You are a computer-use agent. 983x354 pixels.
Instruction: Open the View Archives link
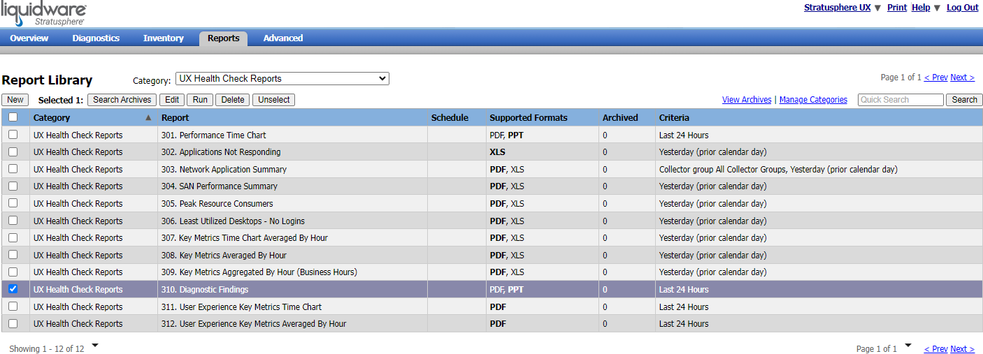(747, 100)
